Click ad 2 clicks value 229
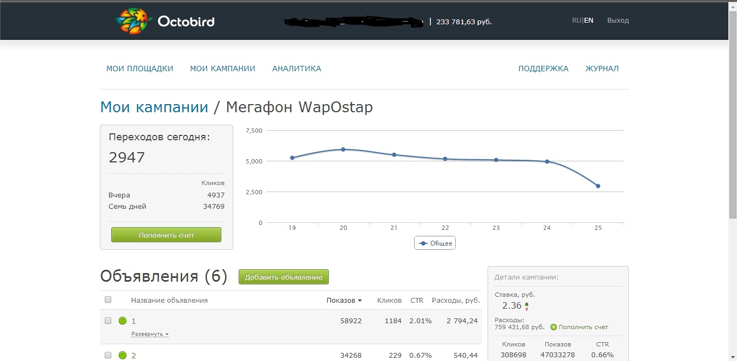This screenshot has width=737, height=361. tap(395, 355)
